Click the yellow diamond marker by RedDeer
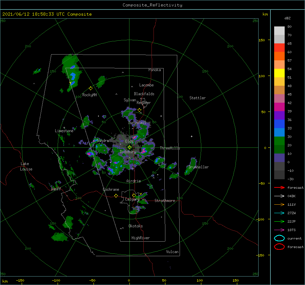The image size is (305, 285). [139, 110]
